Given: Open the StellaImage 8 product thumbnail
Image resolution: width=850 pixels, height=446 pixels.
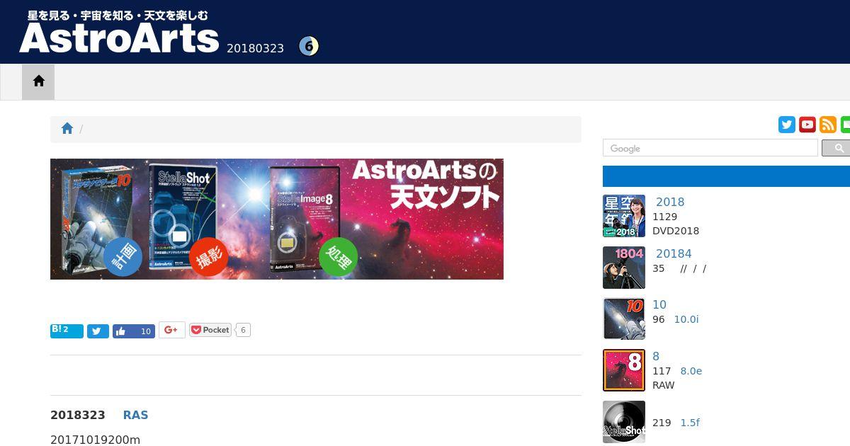Looking at the screenshot, I should [x=624, y=370].
